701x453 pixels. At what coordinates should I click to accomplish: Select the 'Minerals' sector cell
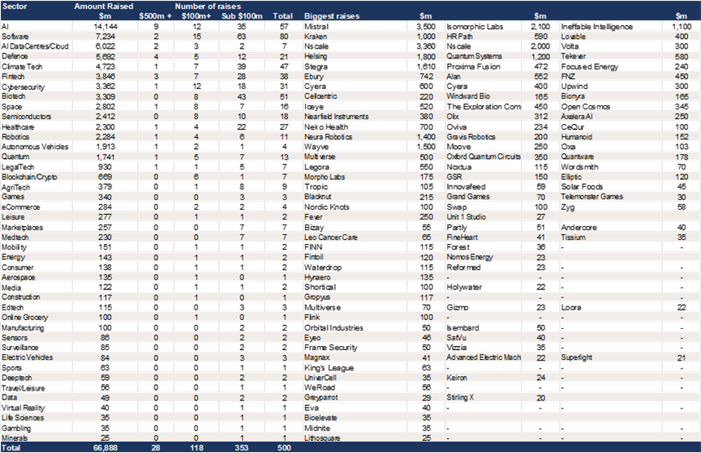15,438
